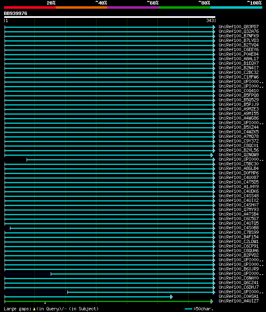The height and width of the screenshot is (312, 266).
Task: Select the UniRef100_B1EQV7 label
Action: pos(239,63)
